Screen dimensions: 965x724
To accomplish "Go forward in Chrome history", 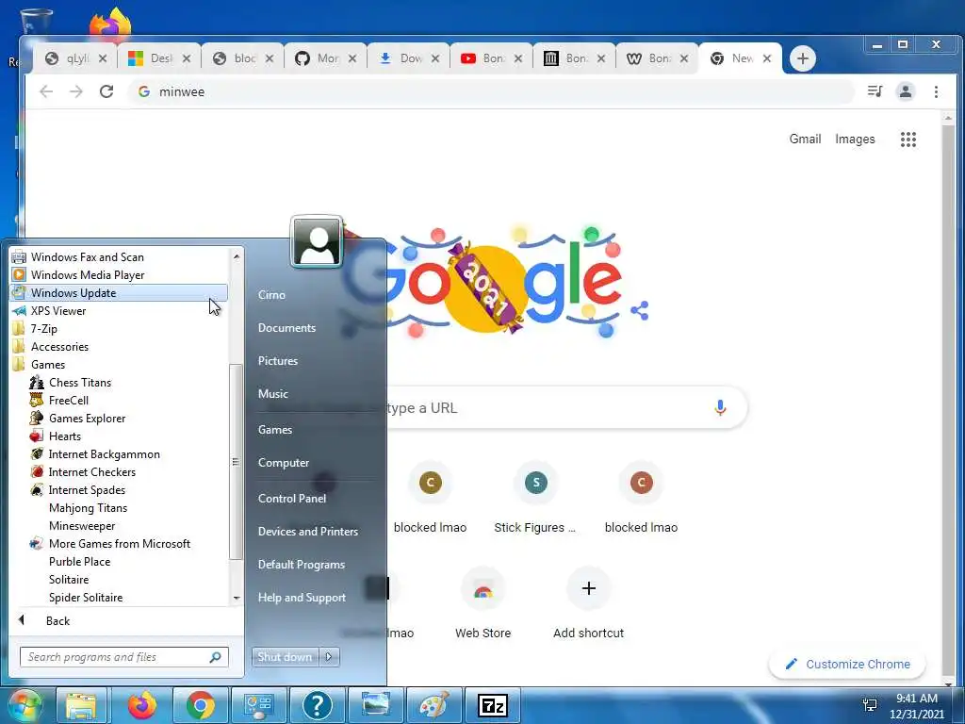I will pos(75,91).
